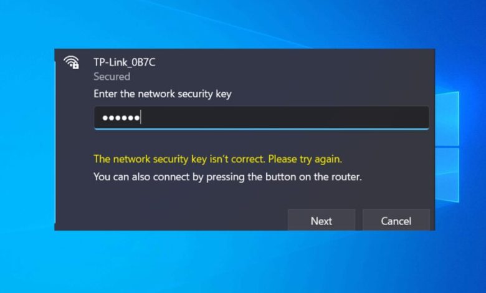Image resolution: width=486 pixels, height=293 pixels.
Task: Click the Wi-Fi secured network icon
Action: [x=71, y=62]
